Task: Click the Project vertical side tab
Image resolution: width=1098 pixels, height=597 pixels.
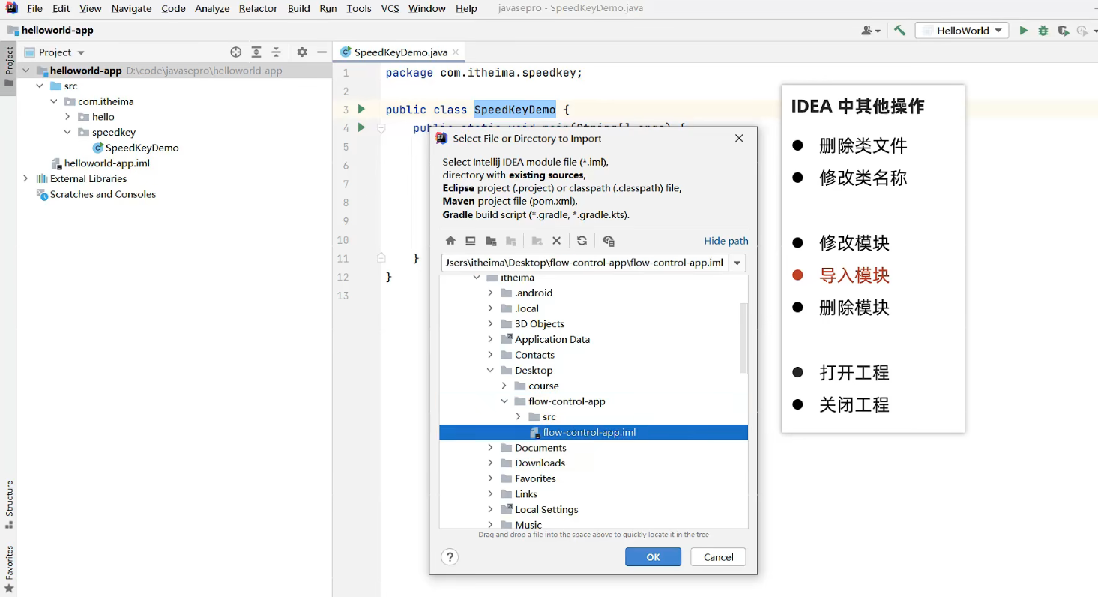Action: (9, 67)
